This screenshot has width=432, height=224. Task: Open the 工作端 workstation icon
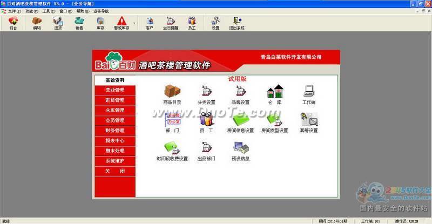tap(309, 94)
